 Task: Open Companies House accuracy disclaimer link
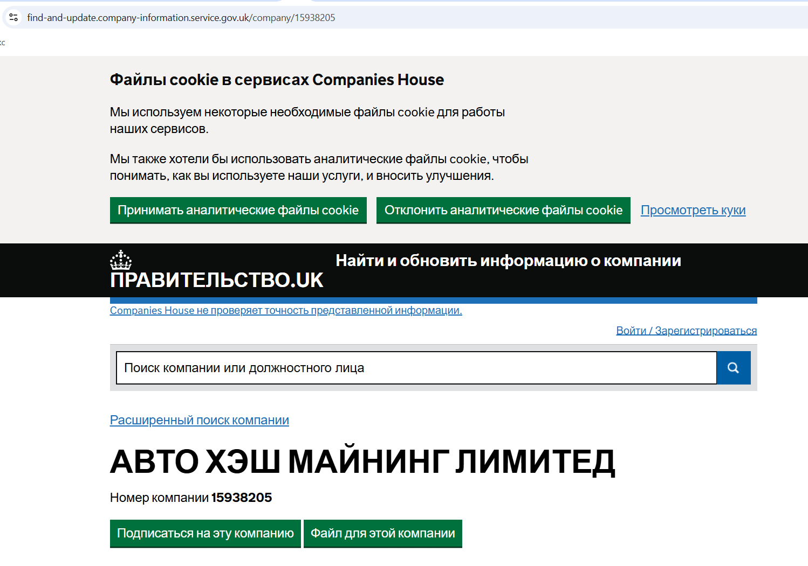pos(286,310)
